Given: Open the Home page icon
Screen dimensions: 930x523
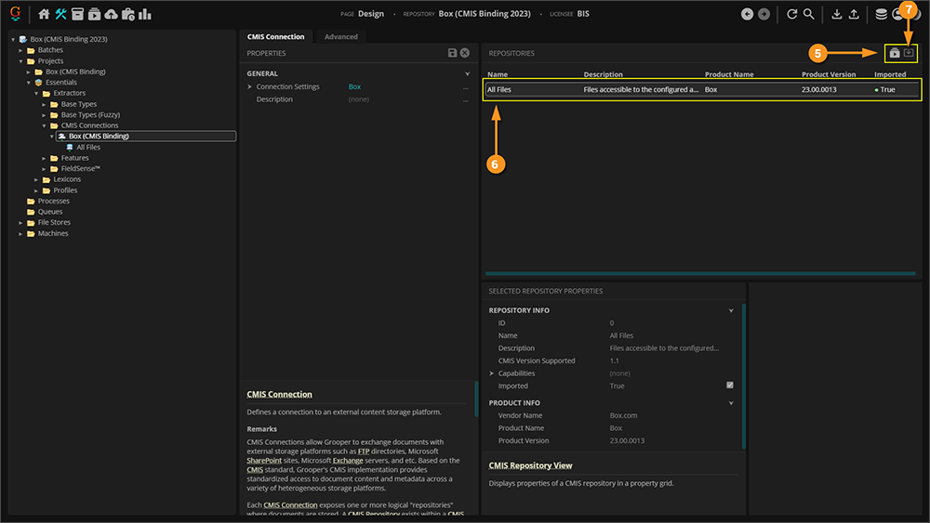Looking at the screenshot, I should click(44, 14).
